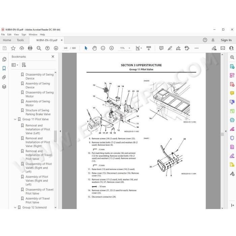Open the Sign document tool
Screen dimensions: 236x236
click(178, 48)
